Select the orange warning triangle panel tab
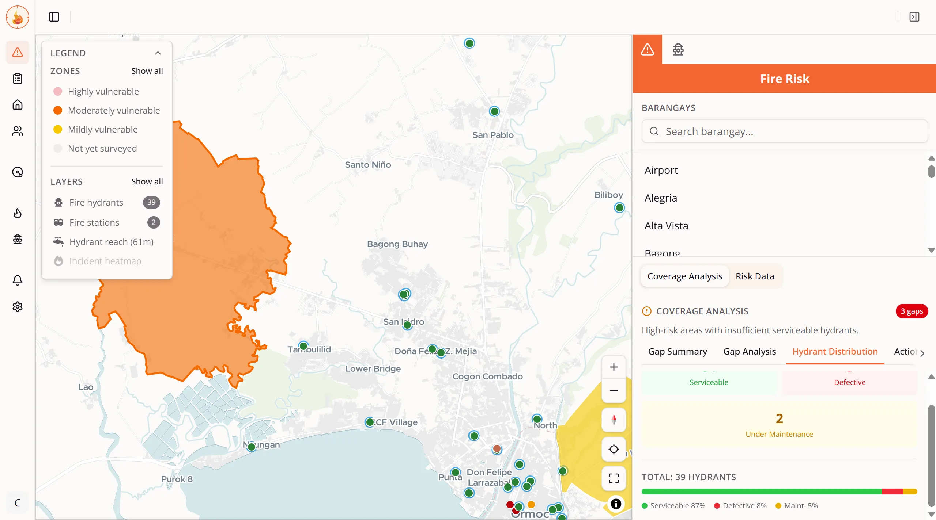The image size is (936, 520). pos(648,49)
